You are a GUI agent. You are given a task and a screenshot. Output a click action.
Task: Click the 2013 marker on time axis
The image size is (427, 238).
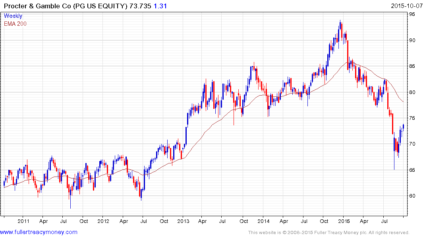coord(183,221)
